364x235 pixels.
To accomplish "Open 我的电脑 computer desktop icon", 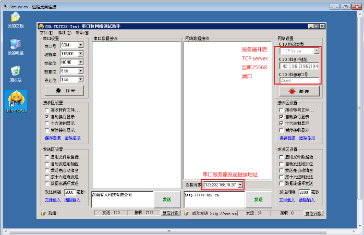I will [15, 45].
